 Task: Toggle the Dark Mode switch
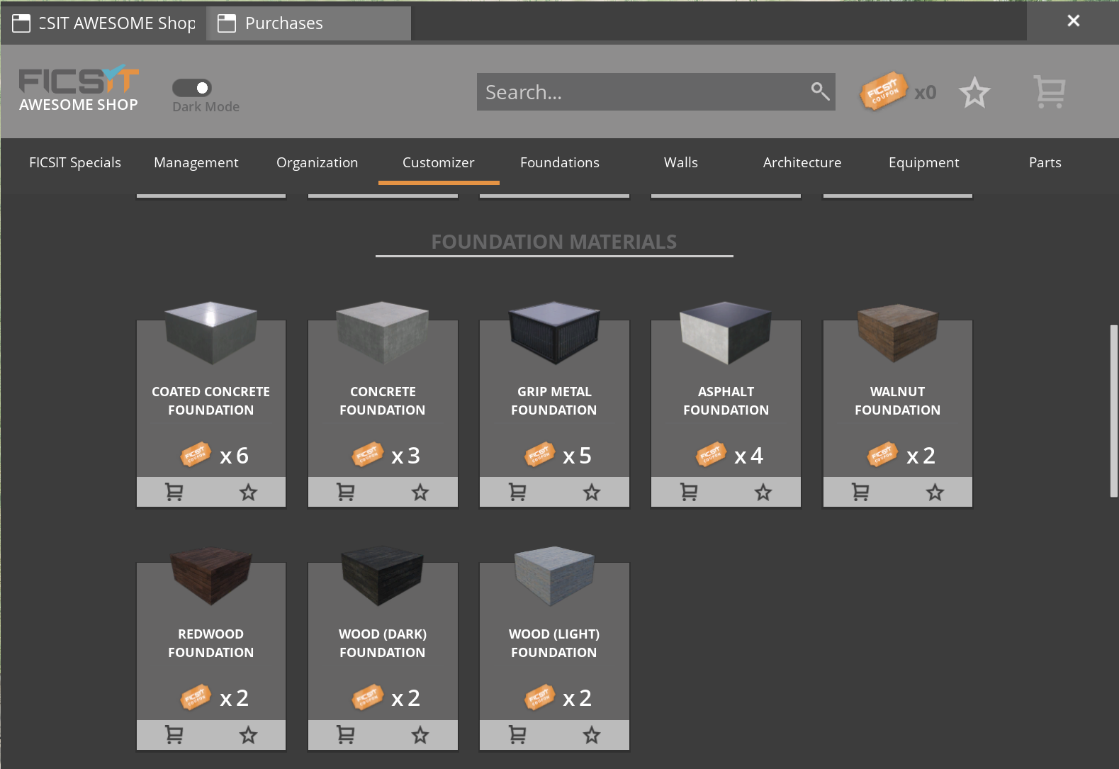pyautogui.click(x=192, y=88)
